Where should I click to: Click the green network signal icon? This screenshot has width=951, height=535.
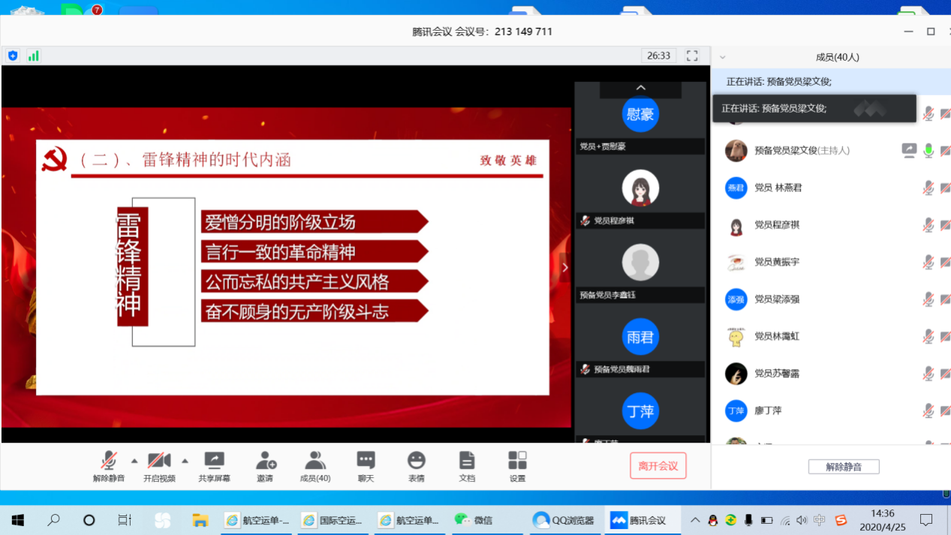(x=33, y=56)
